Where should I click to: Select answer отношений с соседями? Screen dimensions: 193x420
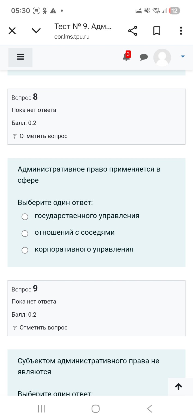(x=25, y=234)
